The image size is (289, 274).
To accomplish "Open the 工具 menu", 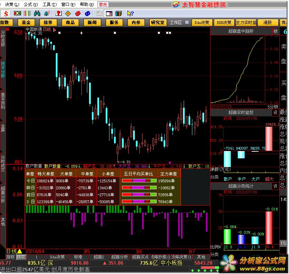I will [50, 5].
